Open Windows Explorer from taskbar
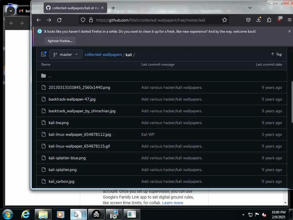The image size is (293, 220). (x=43, y=215)
